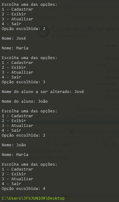Click the bulleted list toolbar icon
This screenshot has width=119, height=202.
tap(77, 144)
